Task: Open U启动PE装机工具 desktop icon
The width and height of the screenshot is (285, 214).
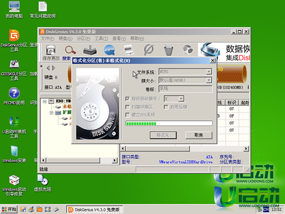Action: point(14,127)
